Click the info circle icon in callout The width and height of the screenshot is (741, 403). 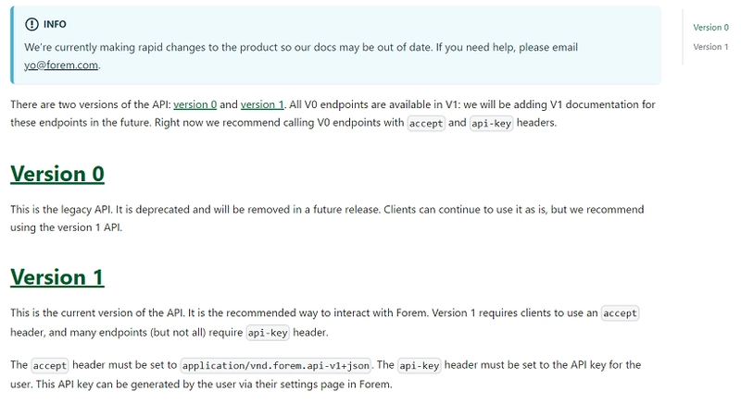(x=31, y=24)
